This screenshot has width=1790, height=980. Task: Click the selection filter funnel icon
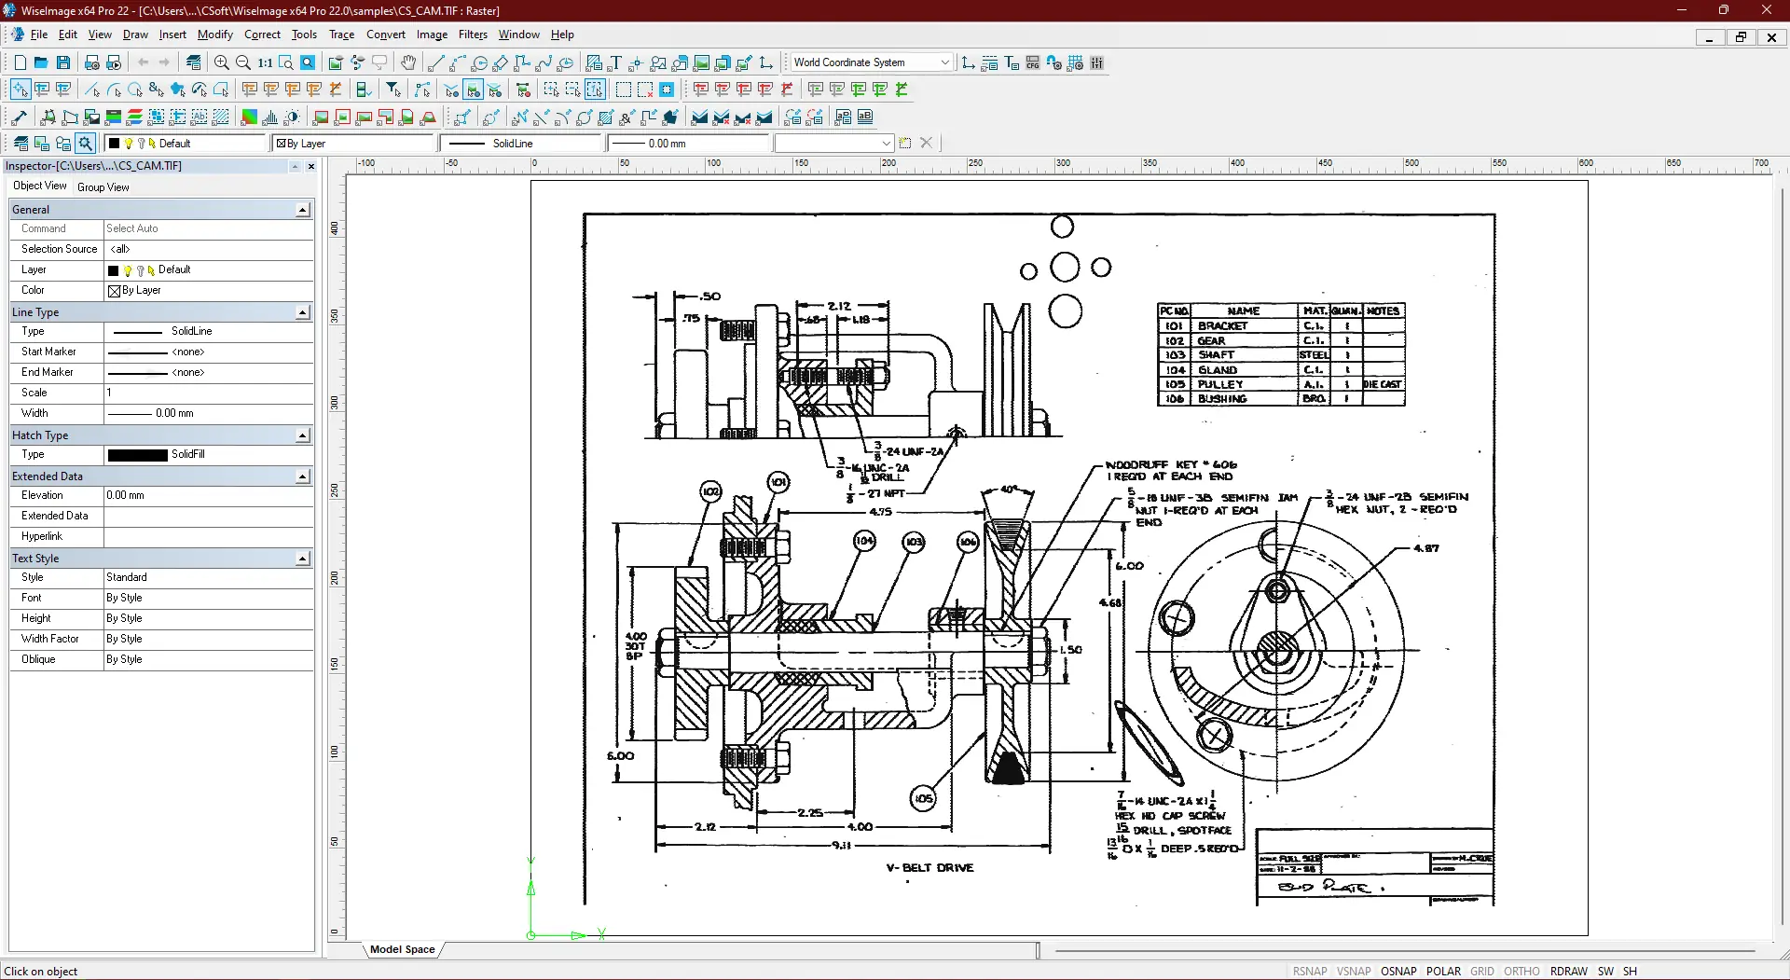[x=393, y=90]
